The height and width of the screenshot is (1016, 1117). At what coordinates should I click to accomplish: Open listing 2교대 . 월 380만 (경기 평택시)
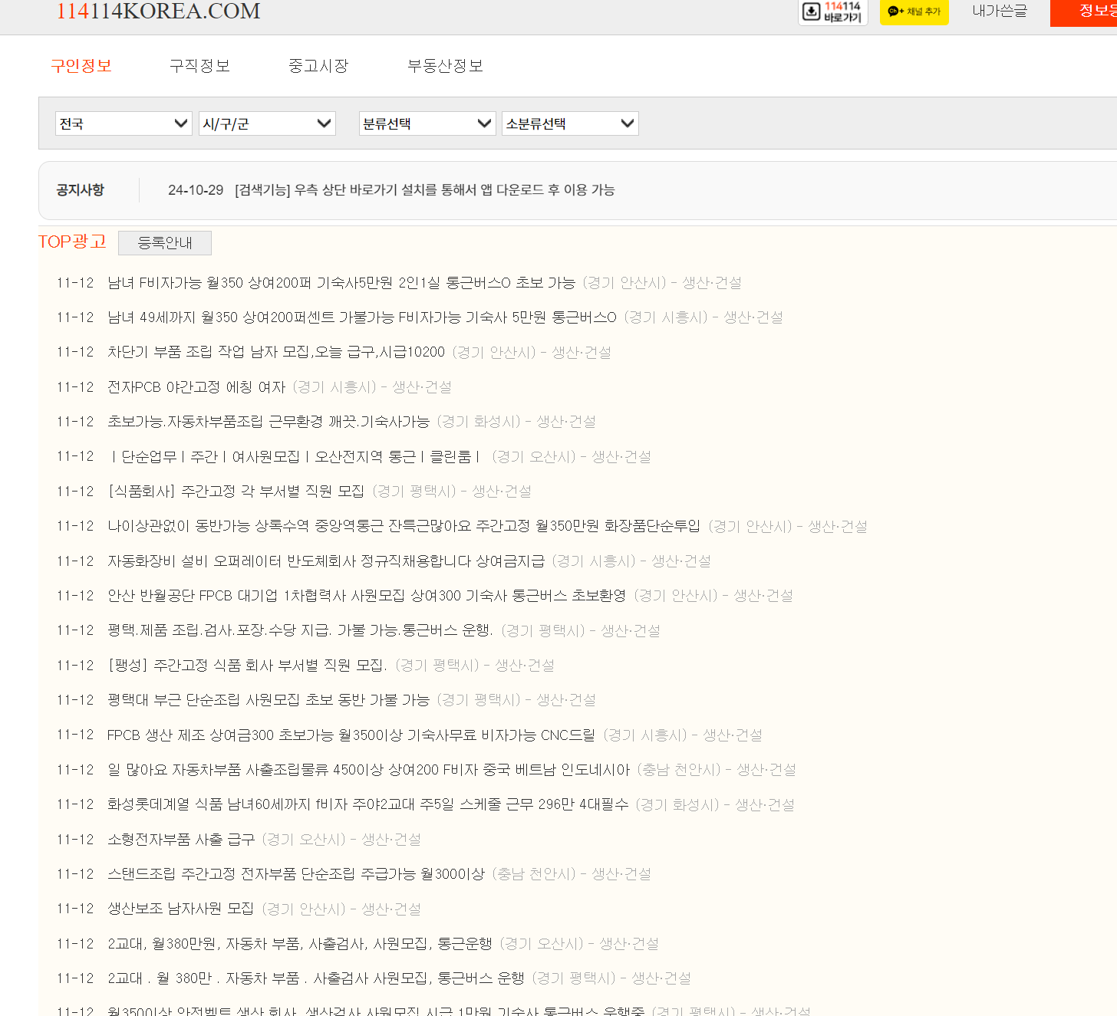pyautogui.click(x=316, y=978)
